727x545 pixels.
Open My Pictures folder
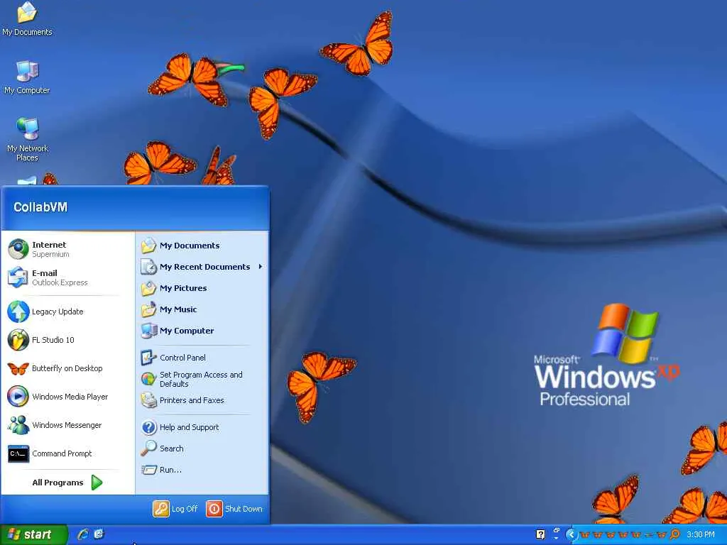click(x=202, y=288)
